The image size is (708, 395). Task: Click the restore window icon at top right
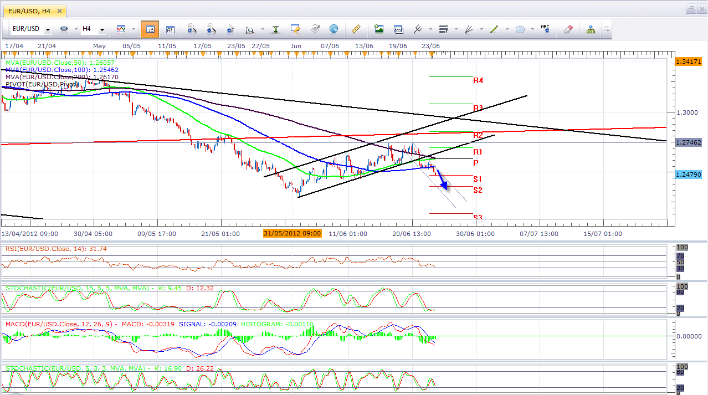(691, 9)
